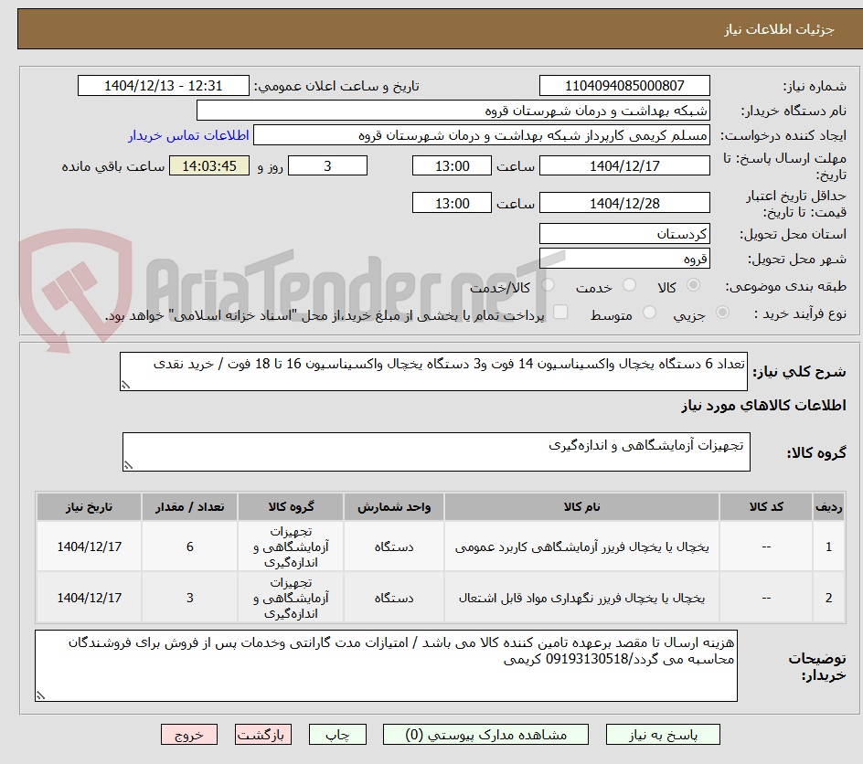Viewport: 863px width, 764px height.
Task: Click the واحد شمارش column header
Action: pos(394,506)
